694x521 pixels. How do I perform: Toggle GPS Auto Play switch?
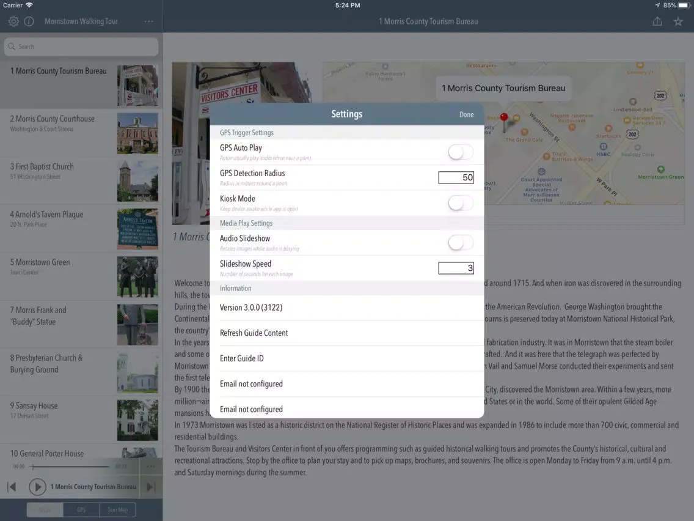[x=460, y=152]
